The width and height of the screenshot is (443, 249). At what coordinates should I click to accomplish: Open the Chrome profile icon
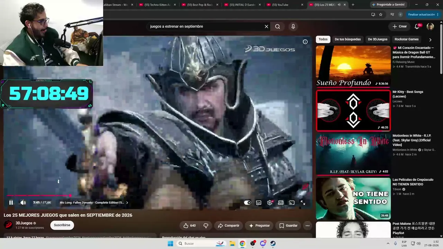(x=400, y=15)
